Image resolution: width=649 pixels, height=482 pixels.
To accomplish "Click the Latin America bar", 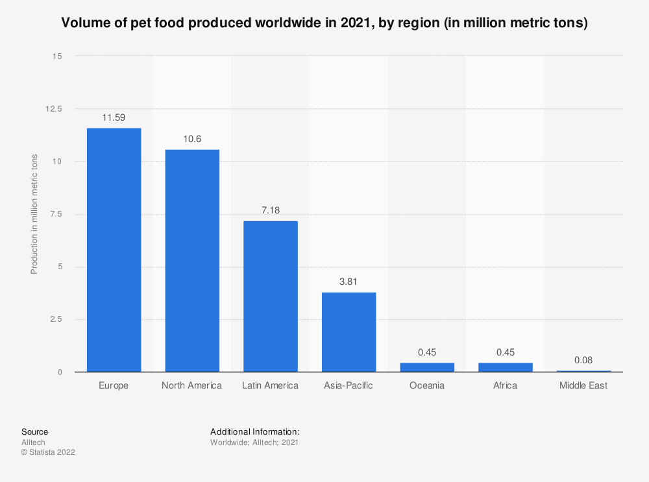I will (x=270, y=296).
